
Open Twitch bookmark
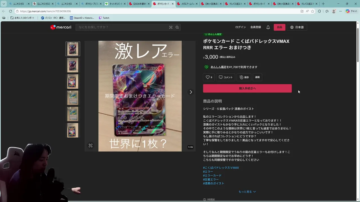pos(104,18)
